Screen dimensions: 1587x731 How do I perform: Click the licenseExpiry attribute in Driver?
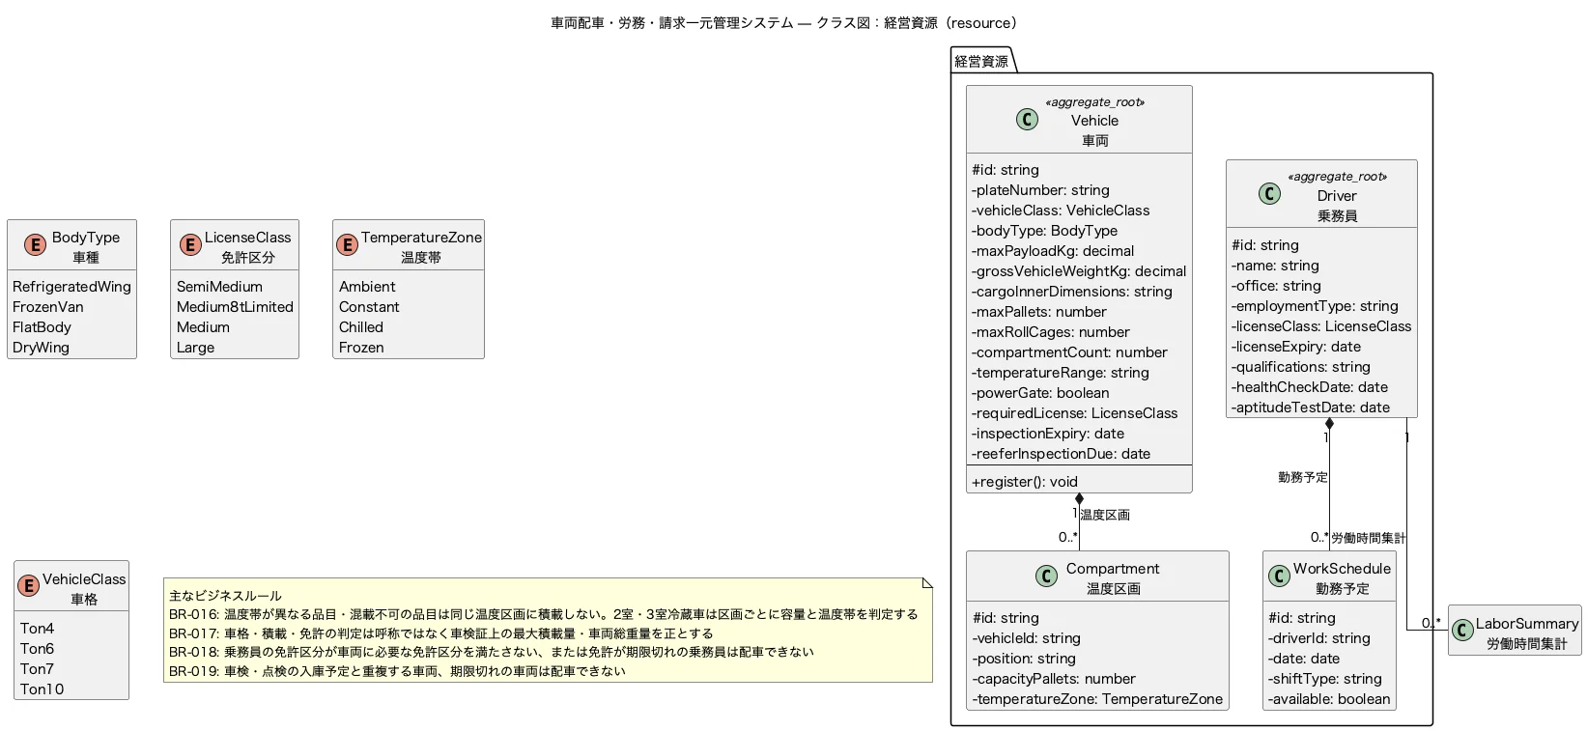pyautogui.click(x=1296, y=347)
